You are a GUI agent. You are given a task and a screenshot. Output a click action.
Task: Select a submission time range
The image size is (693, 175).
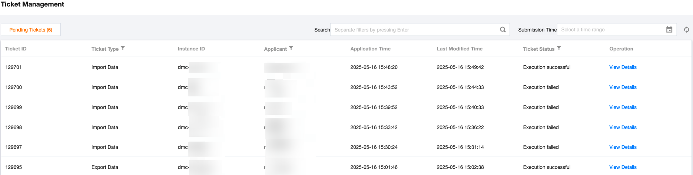(x=611, y=30)
